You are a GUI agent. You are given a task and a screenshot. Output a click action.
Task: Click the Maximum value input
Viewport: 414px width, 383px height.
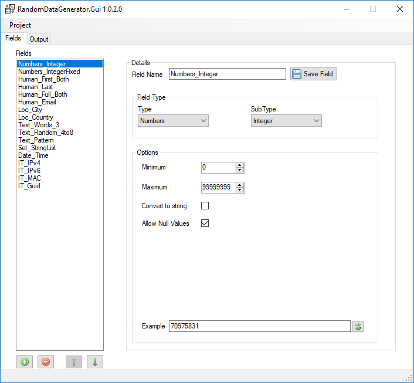(218, 187)
